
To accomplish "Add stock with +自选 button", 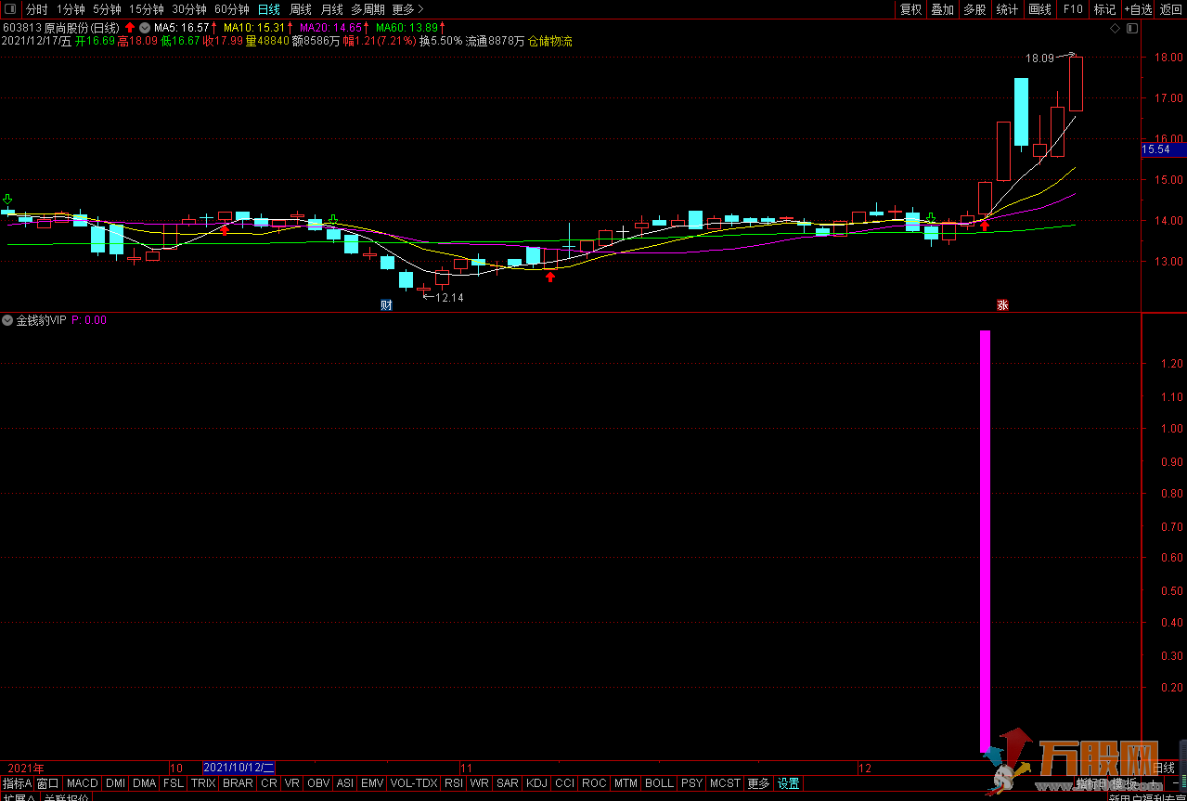I will (1138, 9).
